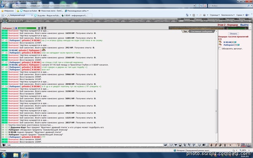253x158 pixels.
Task: Open Internet Explorer from the Windows taskbar
Action: (x=24, y=155)
